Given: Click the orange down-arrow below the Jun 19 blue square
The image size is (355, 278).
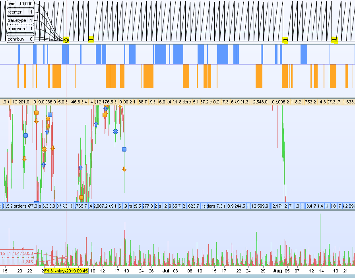Looking at the screenshot, I should click(x=124, y=169).
